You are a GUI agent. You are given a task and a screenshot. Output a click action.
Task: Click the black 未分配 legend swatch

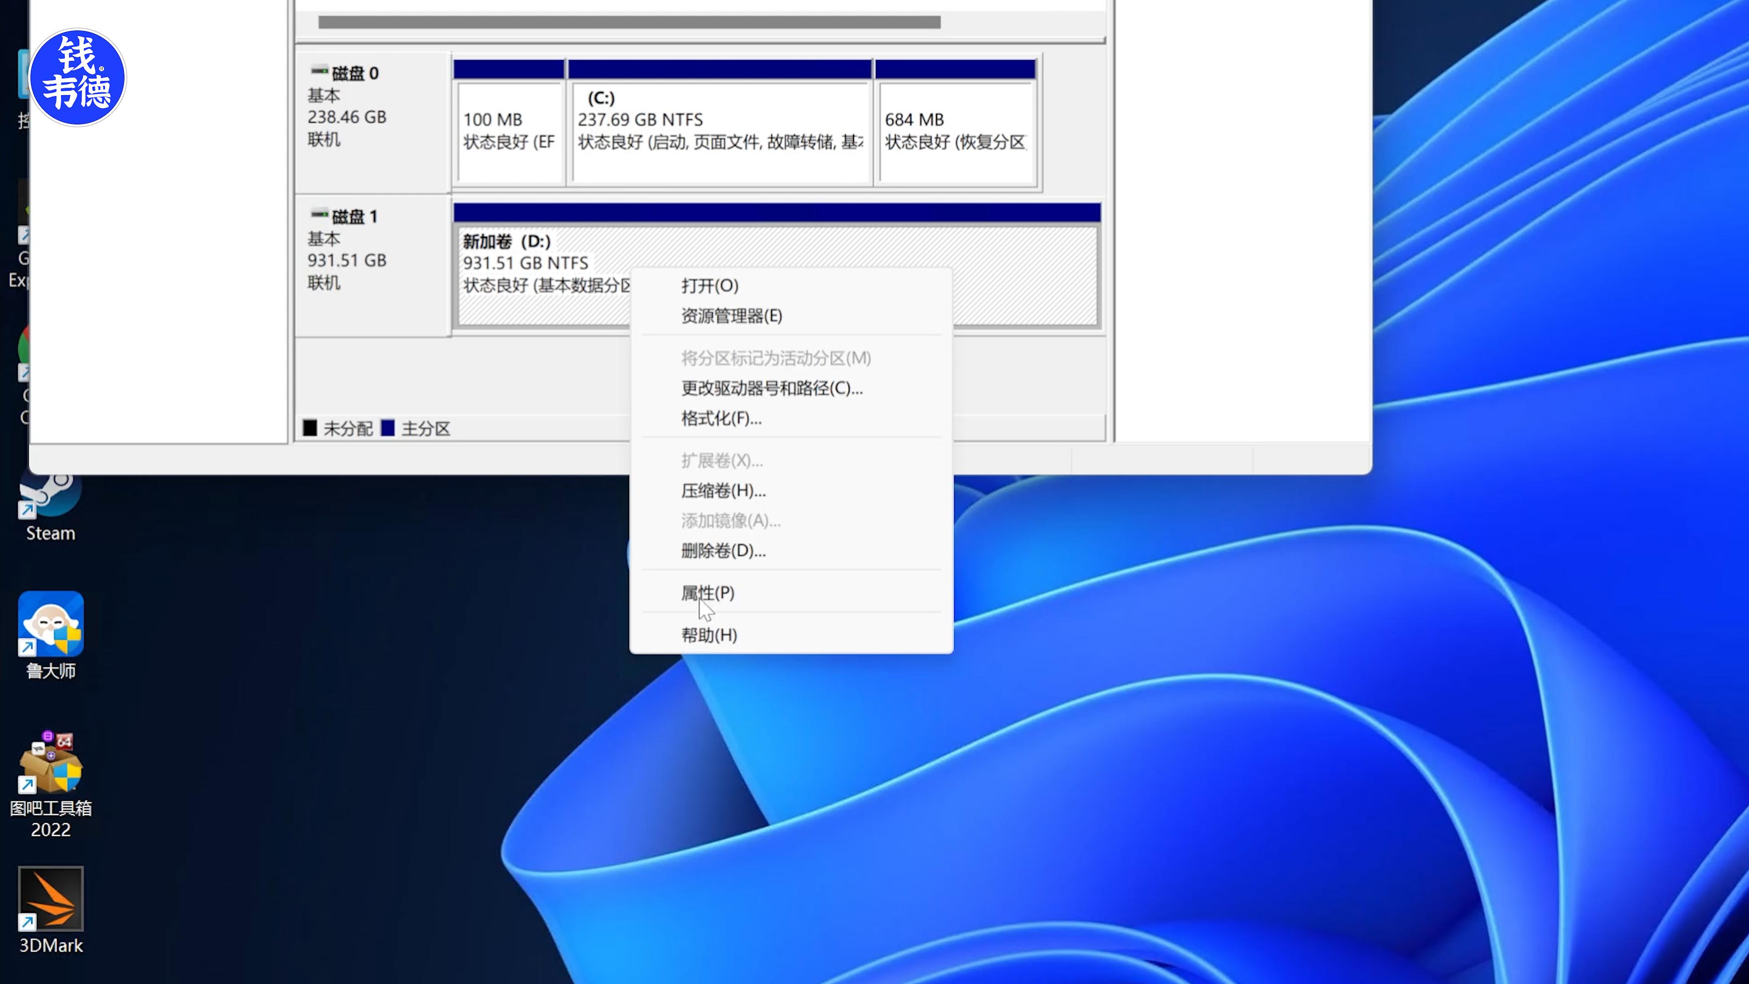point(311,428)
